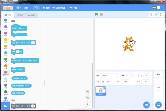Show the sprite with the open eye button
The image size is (166, 111).
pos(103,82)
